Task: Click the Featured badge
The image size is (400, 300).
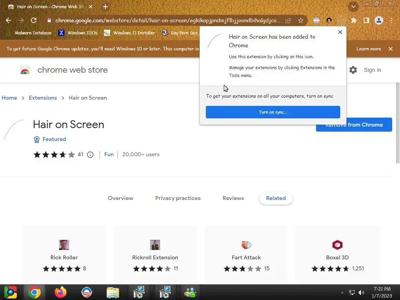Action: coord(50,139)
